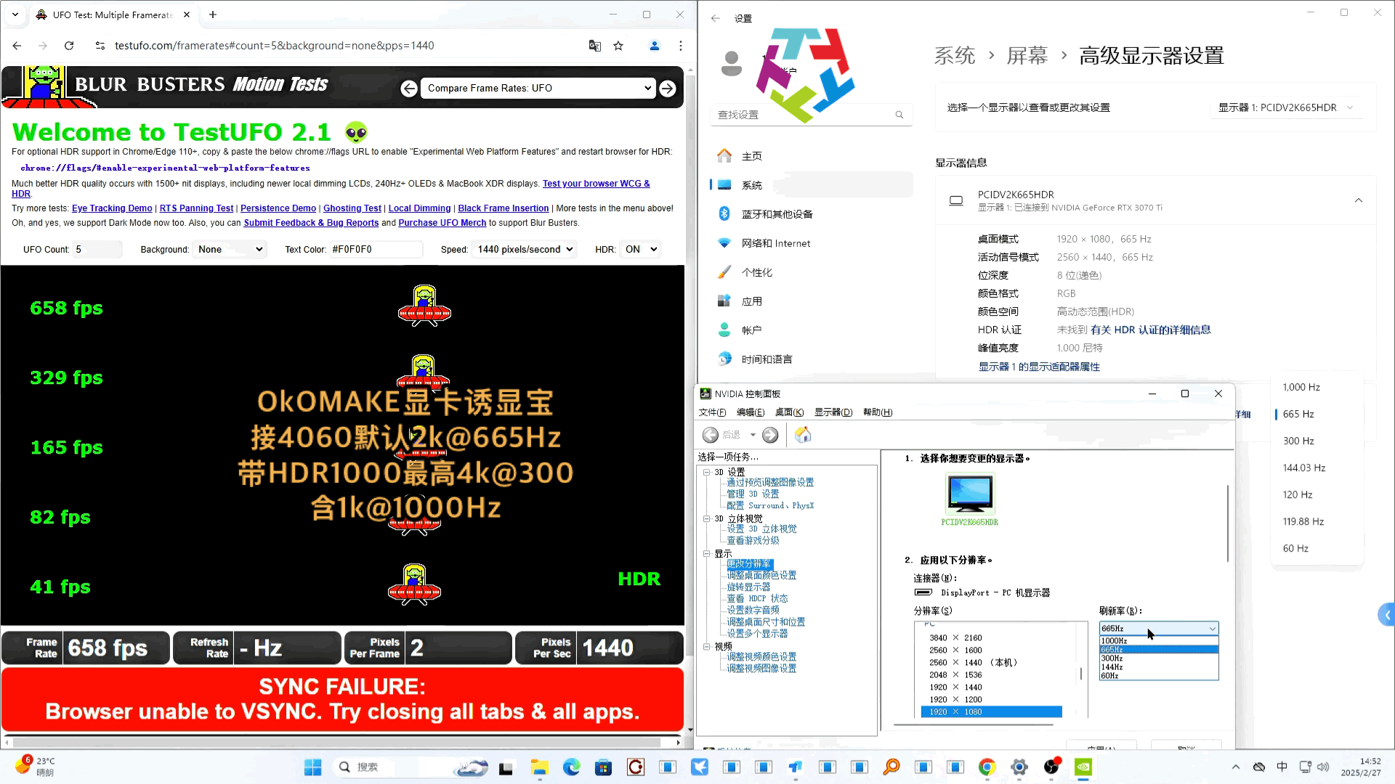This screenshot has width=1395, height=784.
Task: Open the NVIDIA icon on the taskbar
Action: pos(1083,767)
